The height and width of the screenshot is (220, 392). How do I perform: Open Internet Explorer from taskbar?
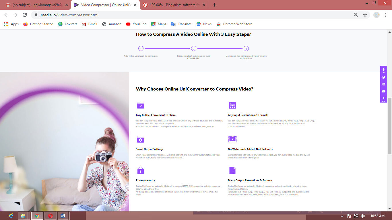coord(11,216)
